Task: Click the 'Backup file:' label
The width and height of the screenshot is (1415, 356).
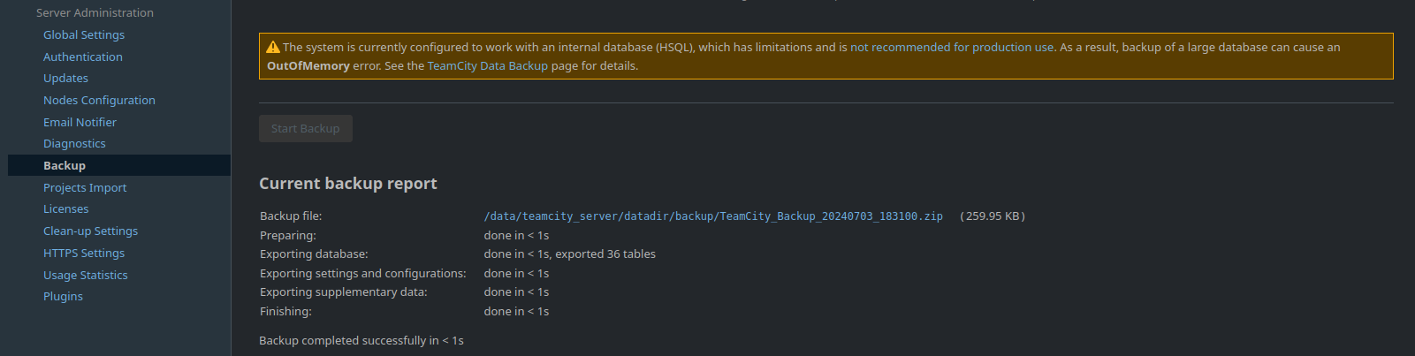Action: (291, 216)
